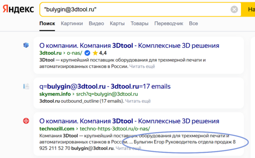Click the srch?q=bulygin@3dtool.ru path link
Screen dimensions: 255x158
[107, 94]
